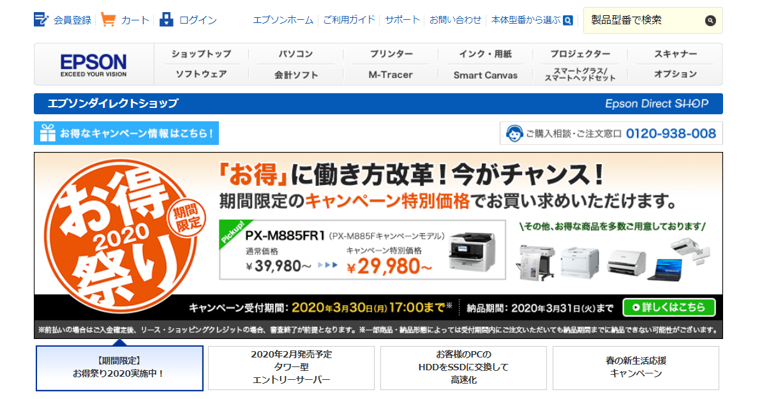Select M-Tracer menu item
The image size is (762, 399).
[391, 75]
